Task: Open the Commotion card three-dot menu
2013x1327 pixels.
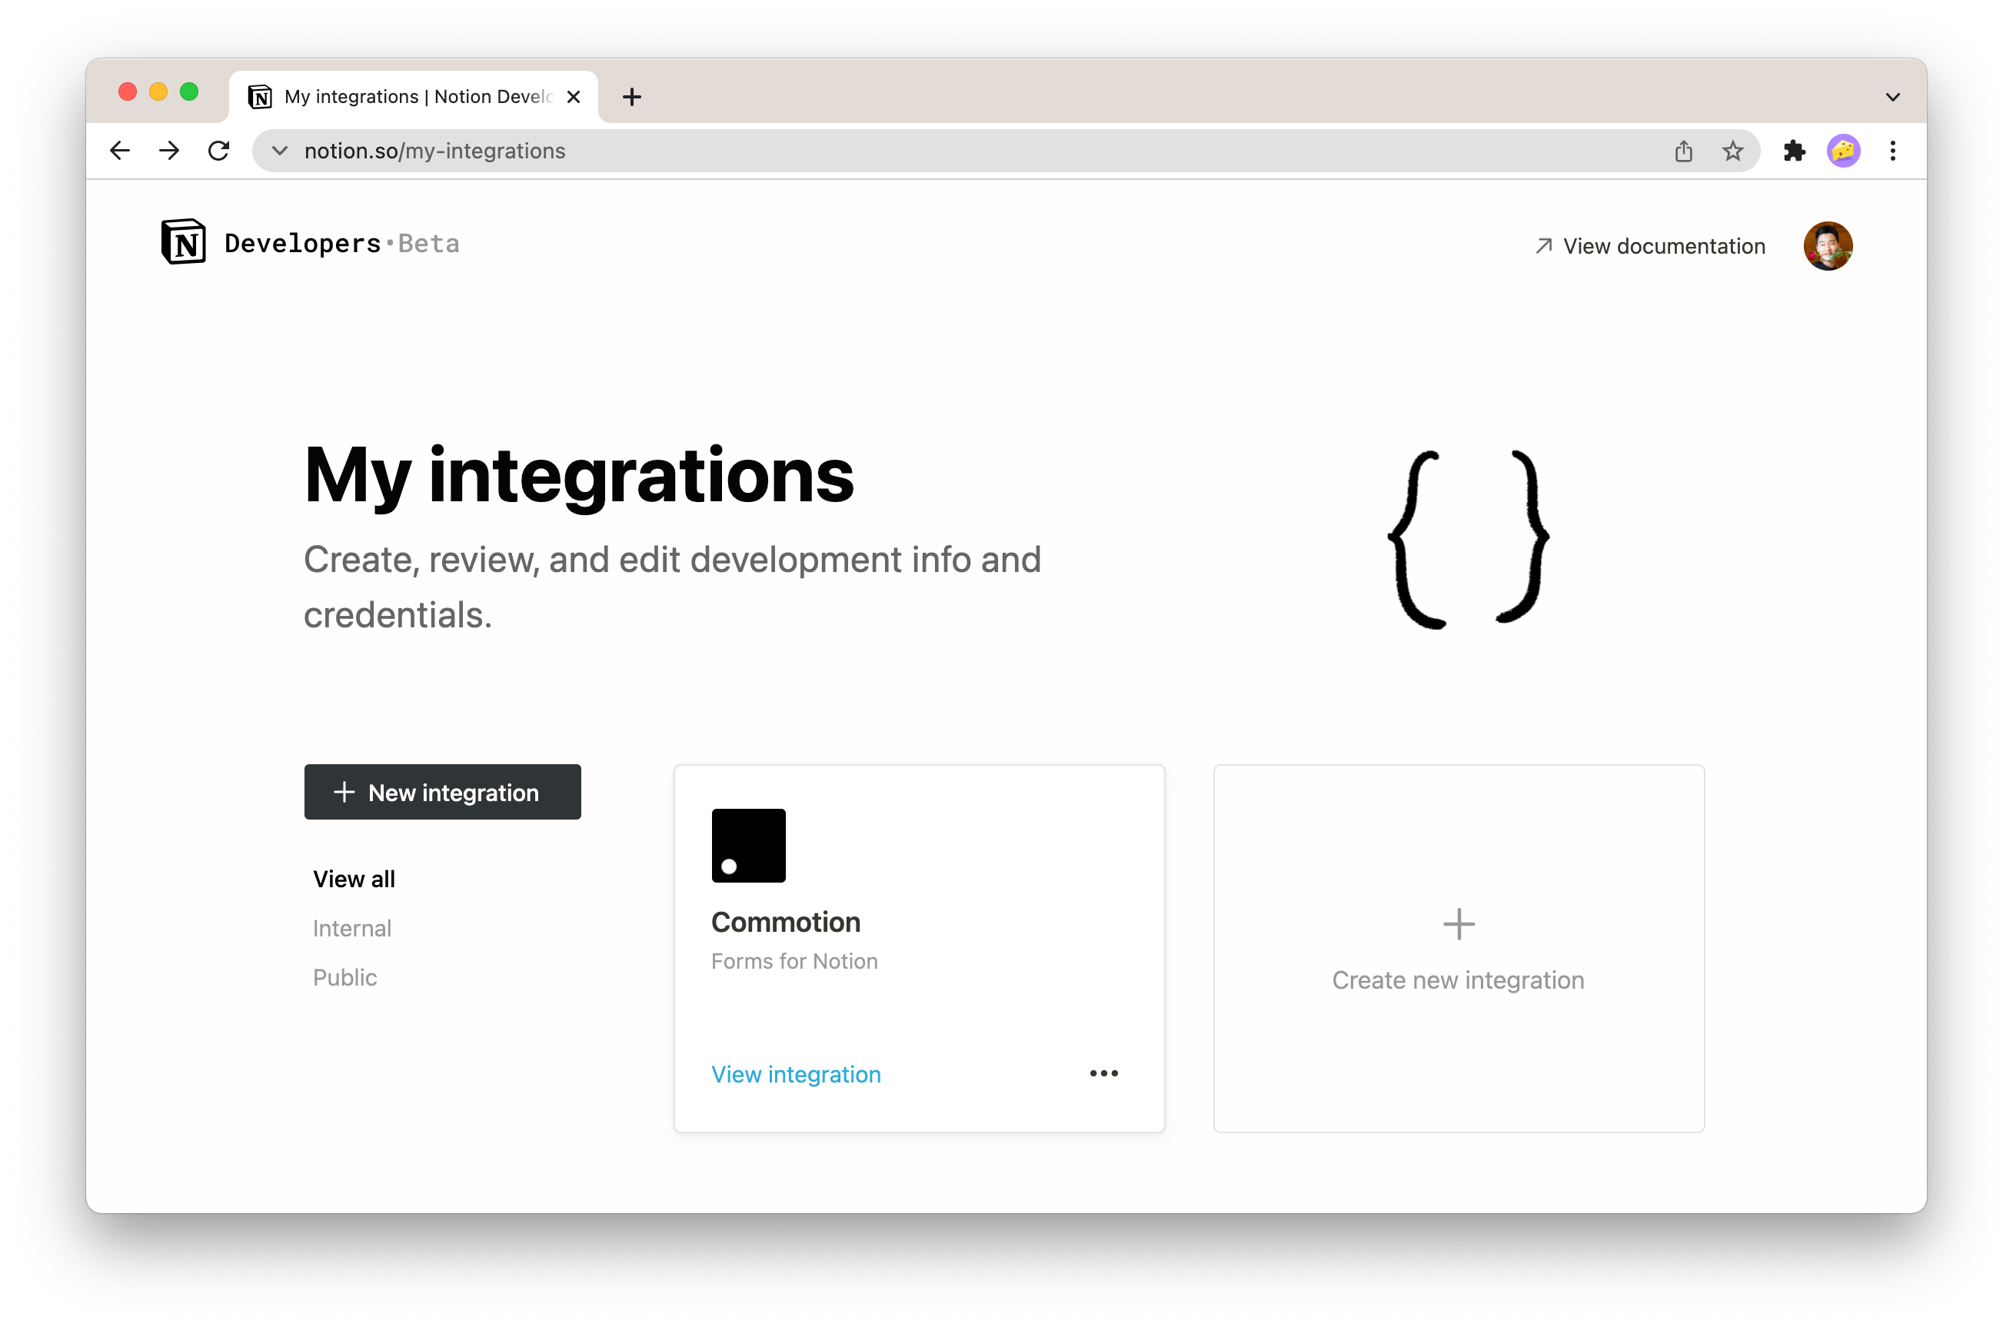Action: tap(1103, 1073)
